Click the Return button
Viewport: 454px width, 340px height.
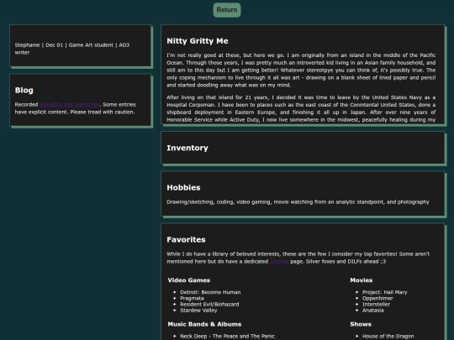(227, 10)
